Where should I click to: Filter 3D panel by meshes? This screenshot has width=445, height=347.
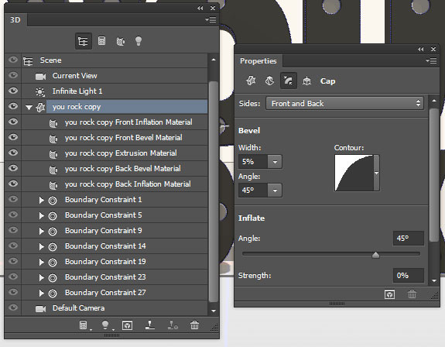[x=101, y=42]
